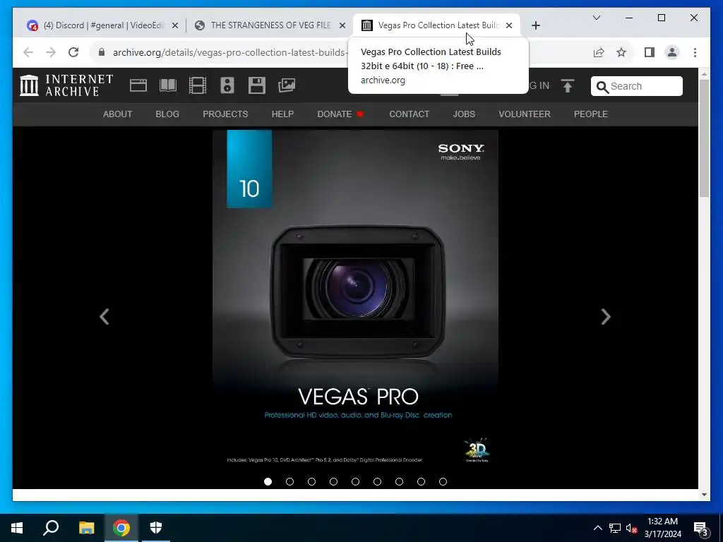Click the Vegas Pro 10 cover image
Image resolution: width=723 pixels, height=542 pixels.
click(356, 299)
